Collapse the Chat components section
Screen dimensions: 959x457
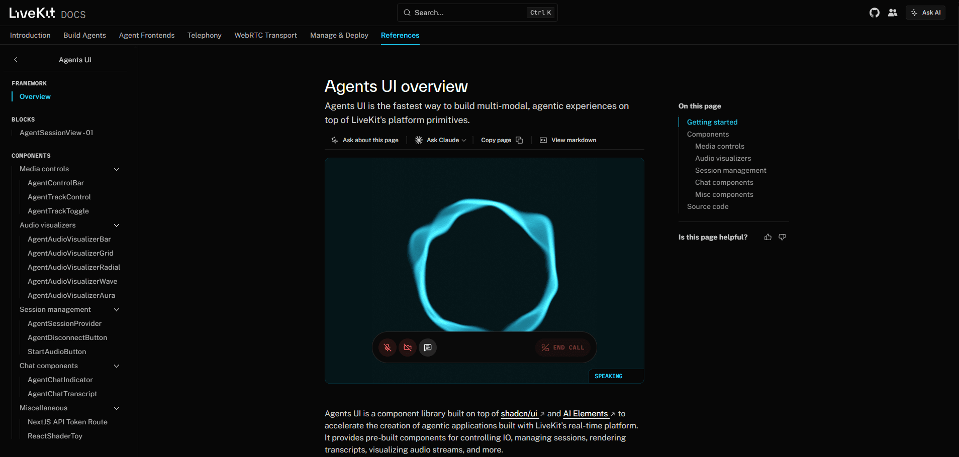pos(117,366)
